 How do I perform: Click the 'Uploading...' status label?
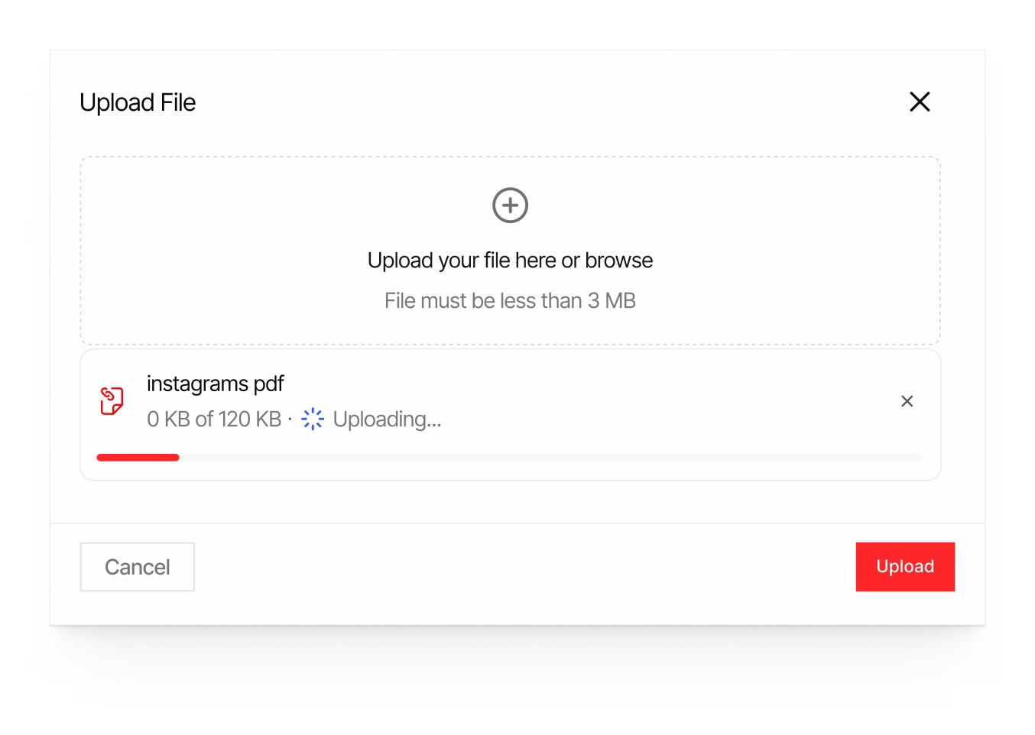[387, 419]
